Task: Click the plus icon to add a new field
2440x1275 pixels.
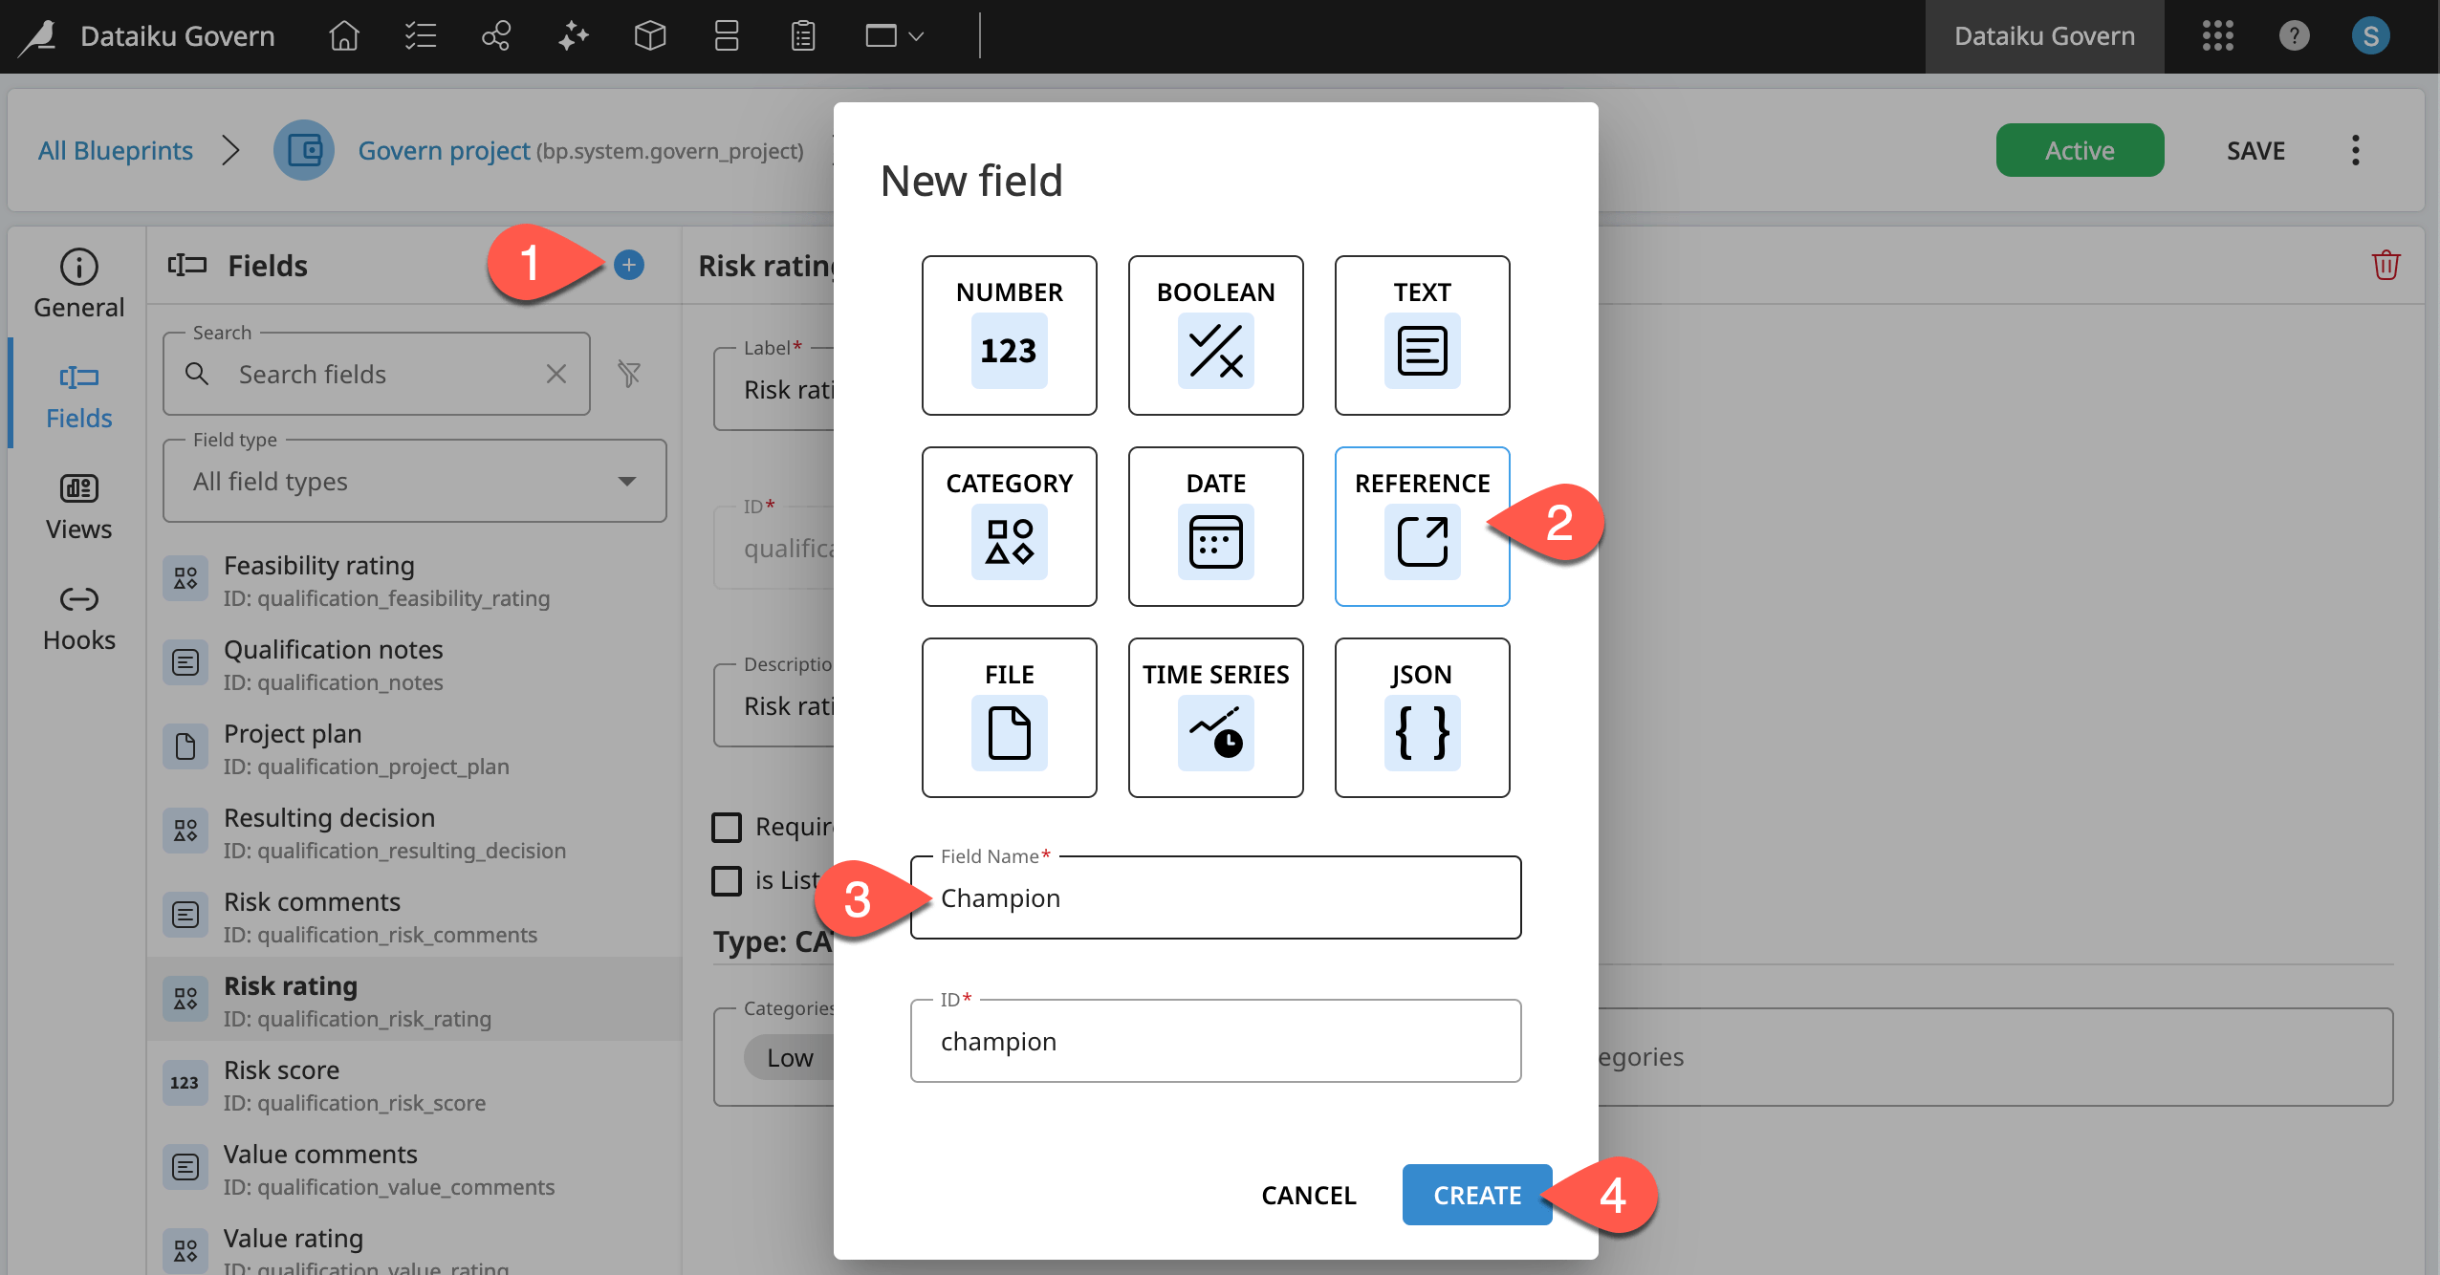Action: (x=628, y=266)
